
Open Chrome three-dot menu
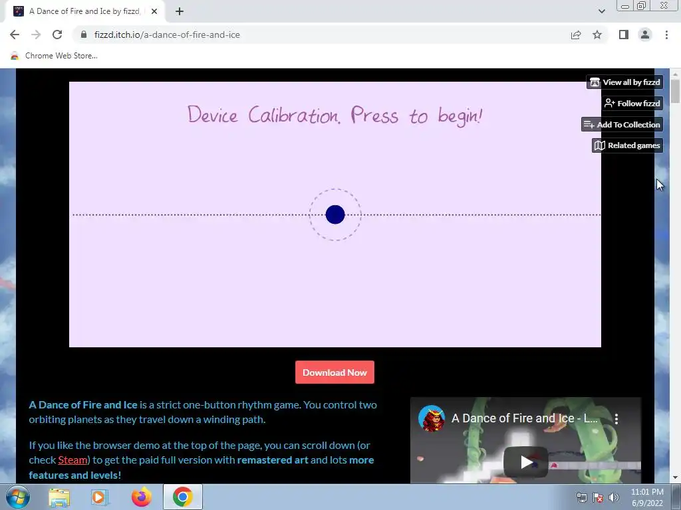[666, 35]
